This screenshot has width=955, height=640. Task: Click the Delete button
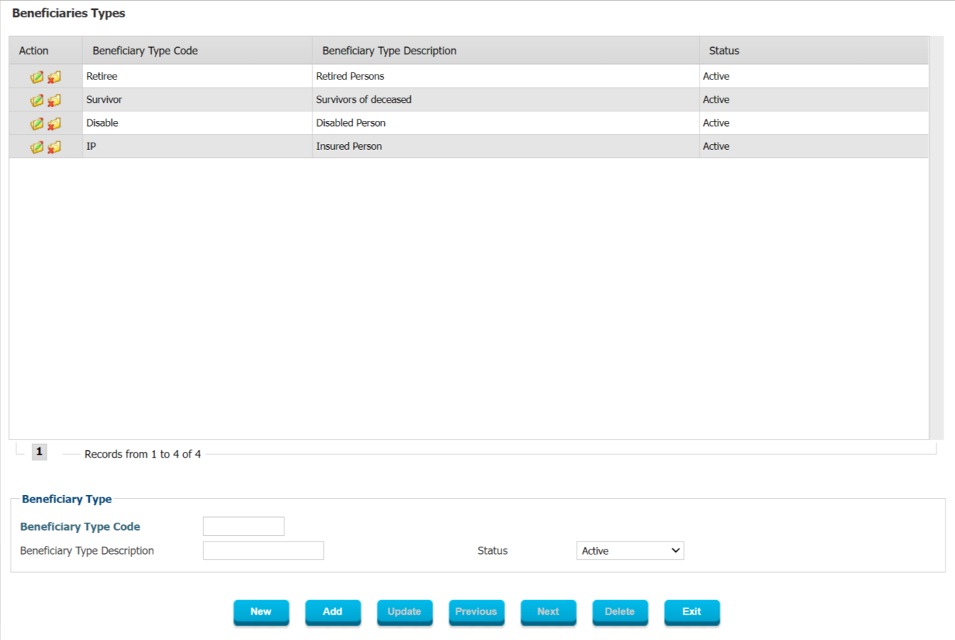[620, 612]
